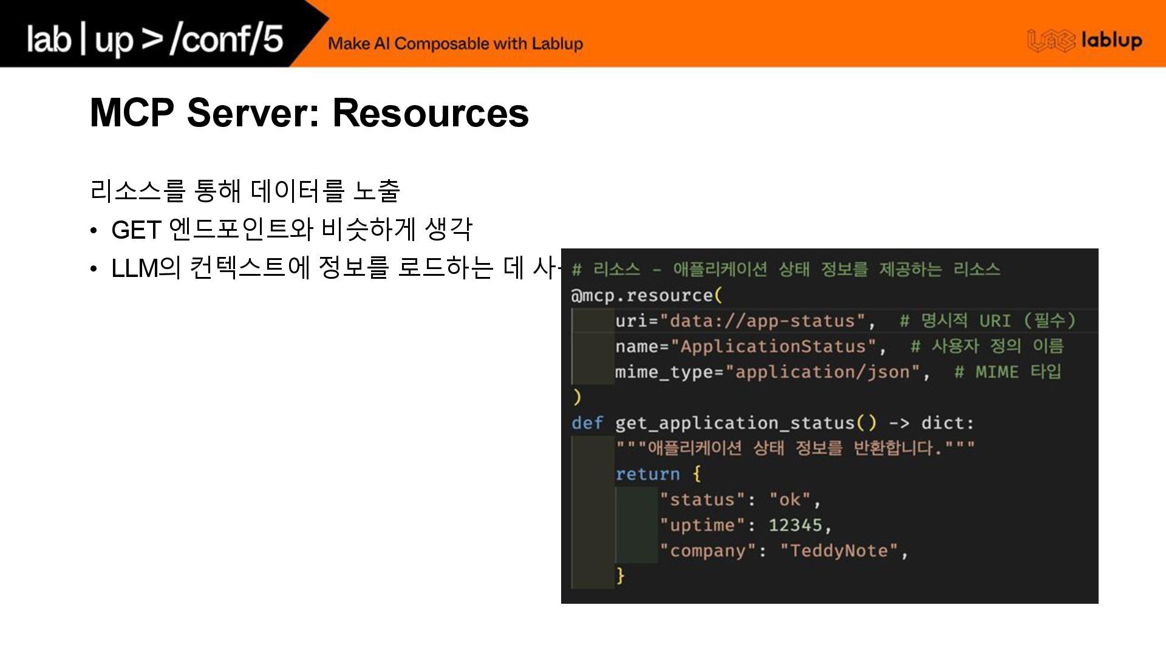Click the first green comment line in code
Viewport: 1166px width, 656px height.
(786, 270)
